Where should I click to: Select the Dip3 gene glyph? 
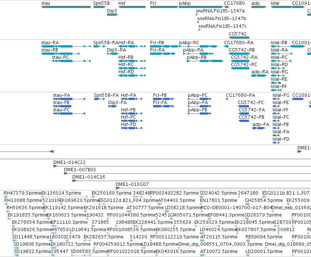pos(113,15)
